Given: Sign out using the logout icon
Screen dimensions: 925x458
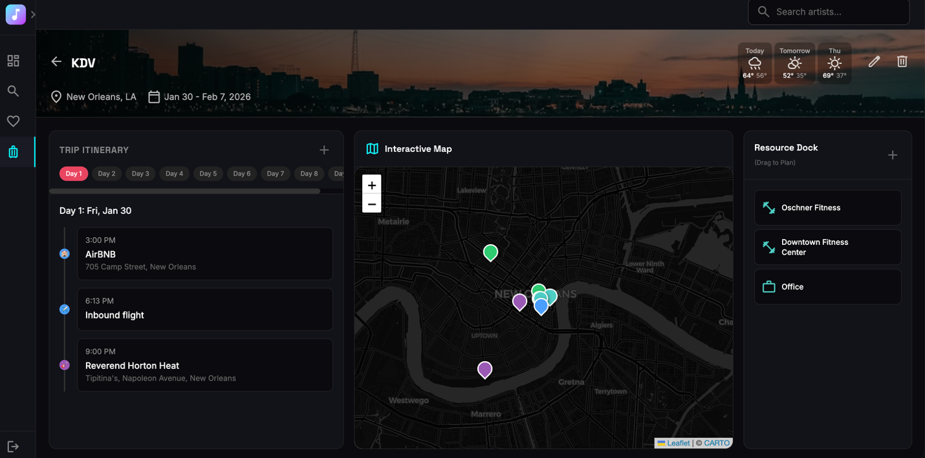Looking at the screenshot, I should [13, 446].
